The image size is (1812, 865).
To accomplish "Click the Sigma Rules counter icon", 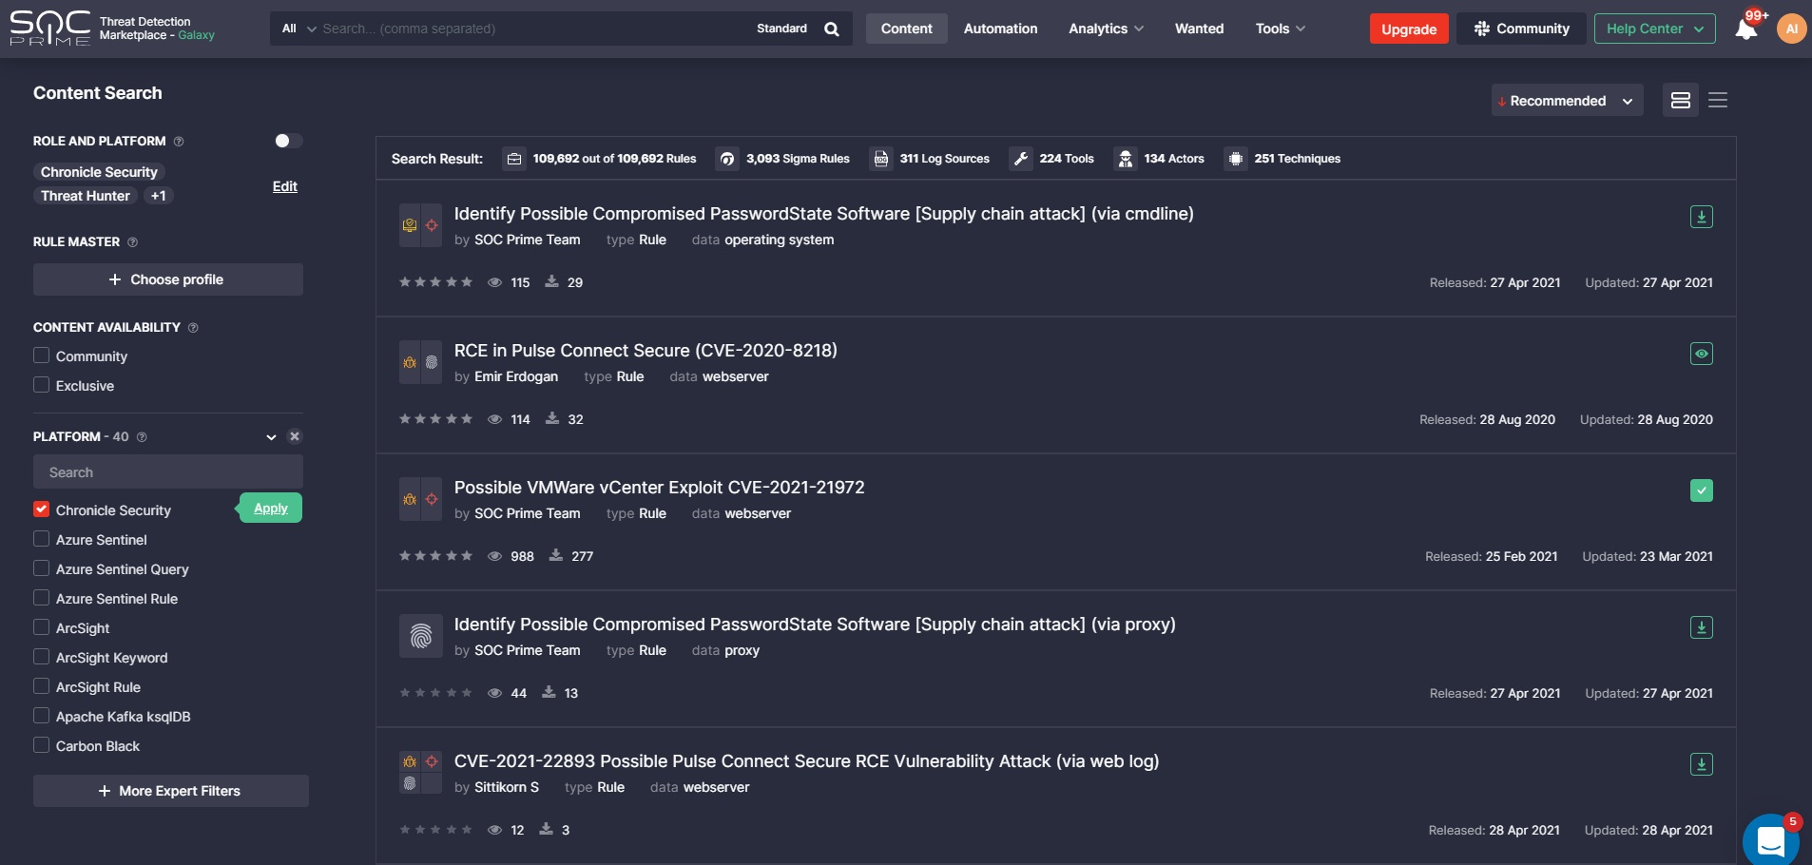I will (726, 159).
